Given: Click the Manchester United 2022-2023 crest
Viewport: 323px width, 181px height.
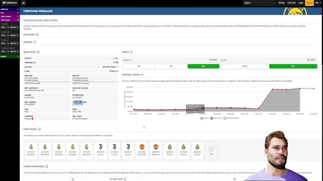Looking at the screenshot, I should pyautogui.click(x=156, y=147).
